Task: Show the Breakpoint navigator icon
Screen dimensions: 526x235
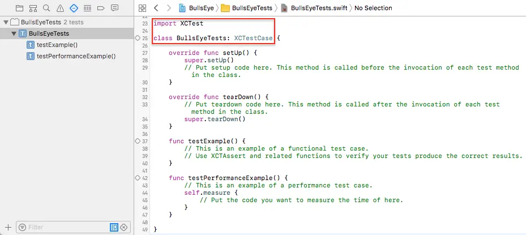Action: [x=101, y=8]
